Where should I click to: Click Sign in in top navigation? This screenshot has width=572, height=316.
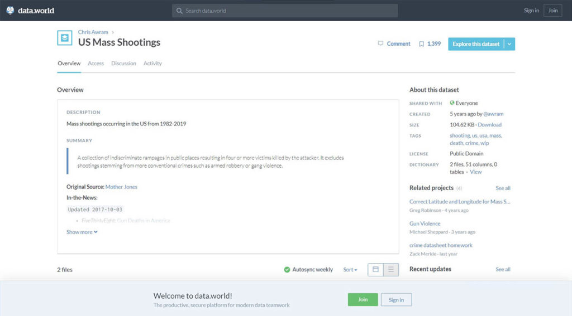(531, 11)
